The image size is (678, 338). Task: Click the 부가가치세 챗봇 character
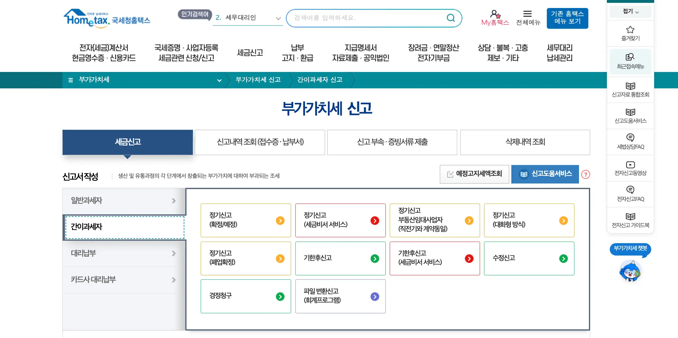point(630,272)
